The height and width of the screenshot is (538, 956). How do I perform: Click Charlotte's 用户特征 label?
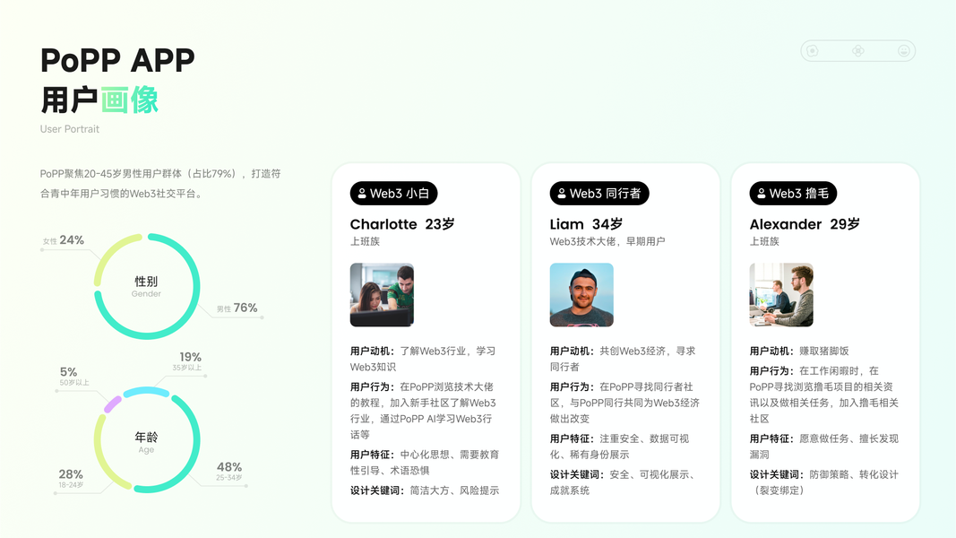point(373,455)
